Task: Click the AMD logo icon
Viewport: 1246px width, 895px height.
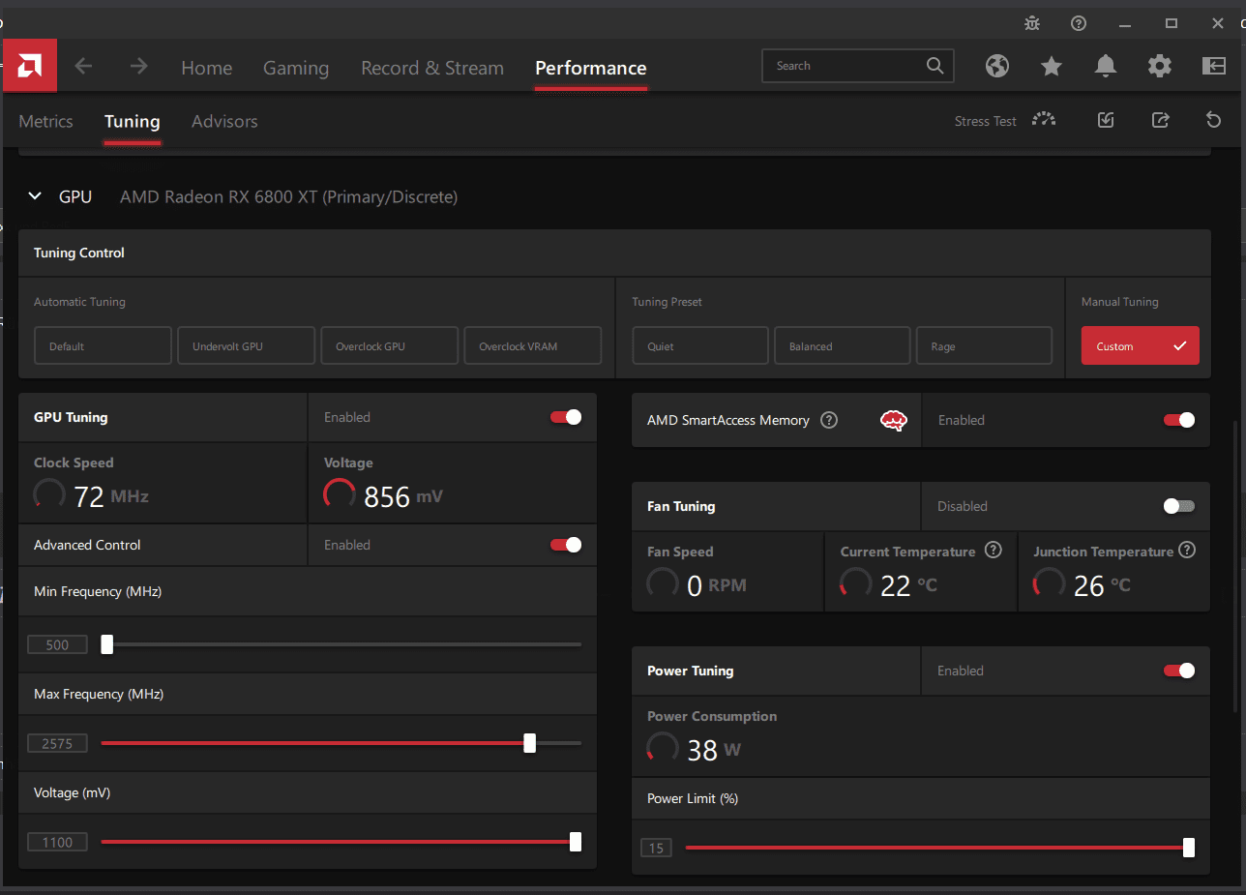Action: [x=29, y=66]
